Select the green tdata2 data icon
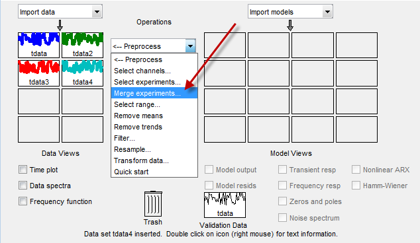 click(x=83, y=45)
